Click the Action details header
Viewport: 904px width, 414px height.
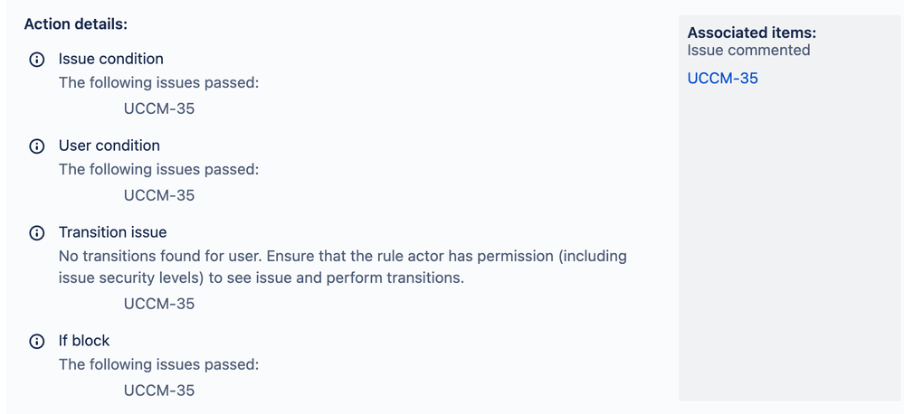75,24
